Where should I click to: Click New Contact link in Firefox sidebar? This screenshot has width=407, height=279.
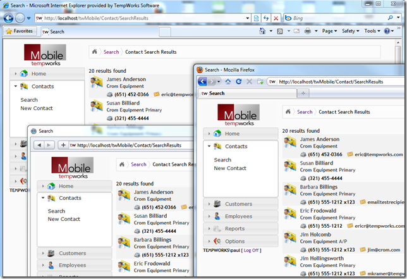coord(230,168)
